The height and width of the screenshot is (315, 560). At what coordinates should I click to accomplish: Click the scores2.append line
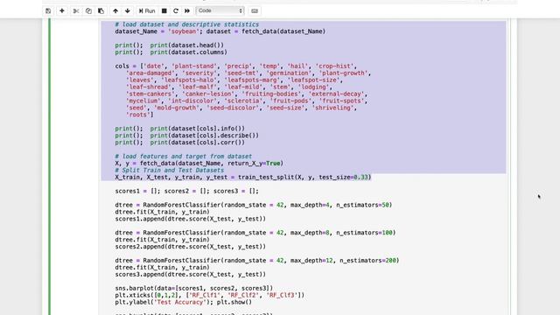(x=191, y=247)
